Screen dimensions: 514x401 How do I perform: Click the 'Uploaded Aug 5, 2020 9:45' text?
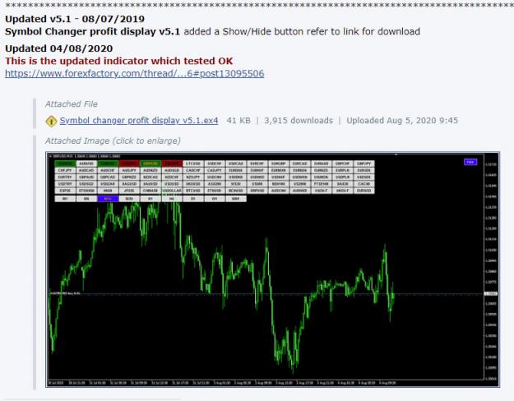(402, 121)
